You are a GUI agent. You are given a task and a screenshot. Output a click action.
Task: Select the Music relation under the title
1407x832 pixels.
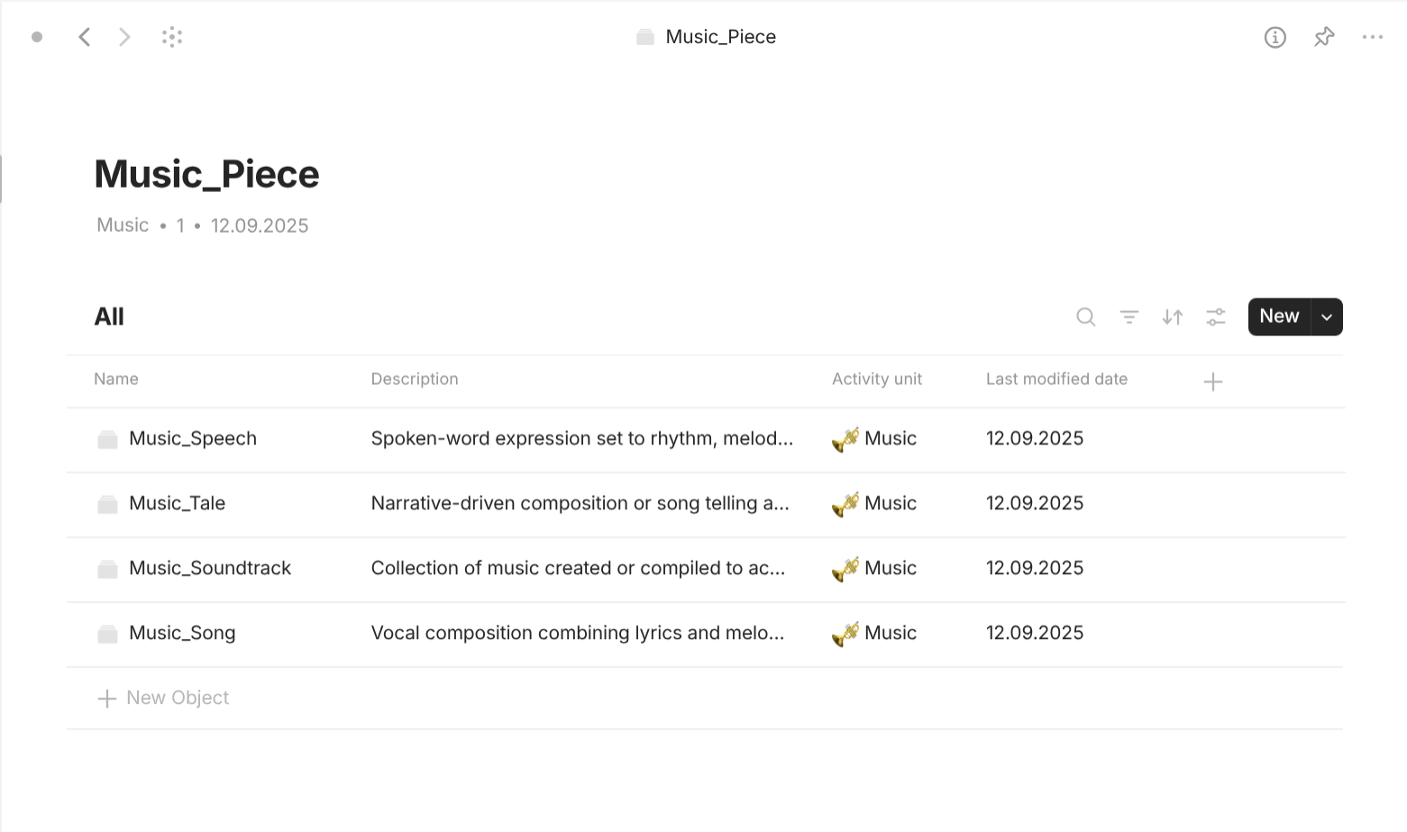coord(122,224)
